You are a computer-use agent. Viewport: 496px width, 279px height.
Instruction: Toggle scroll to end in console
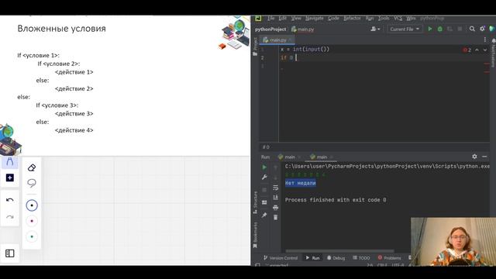coord(276,198)
